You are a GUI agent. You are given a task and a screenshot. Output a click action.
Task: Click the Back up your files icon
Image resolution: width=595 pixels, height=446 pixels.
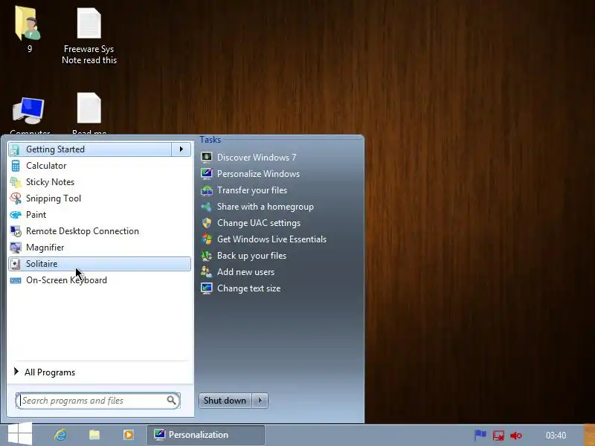207,256
